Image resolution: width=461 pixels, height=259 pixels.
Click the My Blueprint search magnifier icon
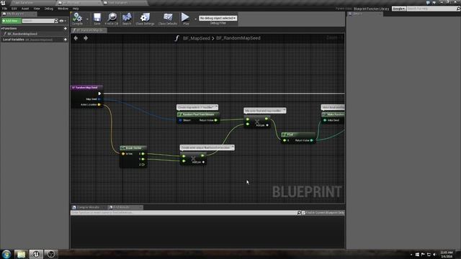pyautogui.click(x=56, y=21)
